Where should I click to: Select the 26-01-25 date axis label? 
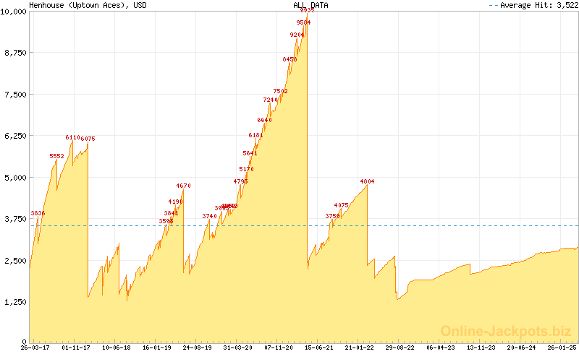[x=562, y=347]
